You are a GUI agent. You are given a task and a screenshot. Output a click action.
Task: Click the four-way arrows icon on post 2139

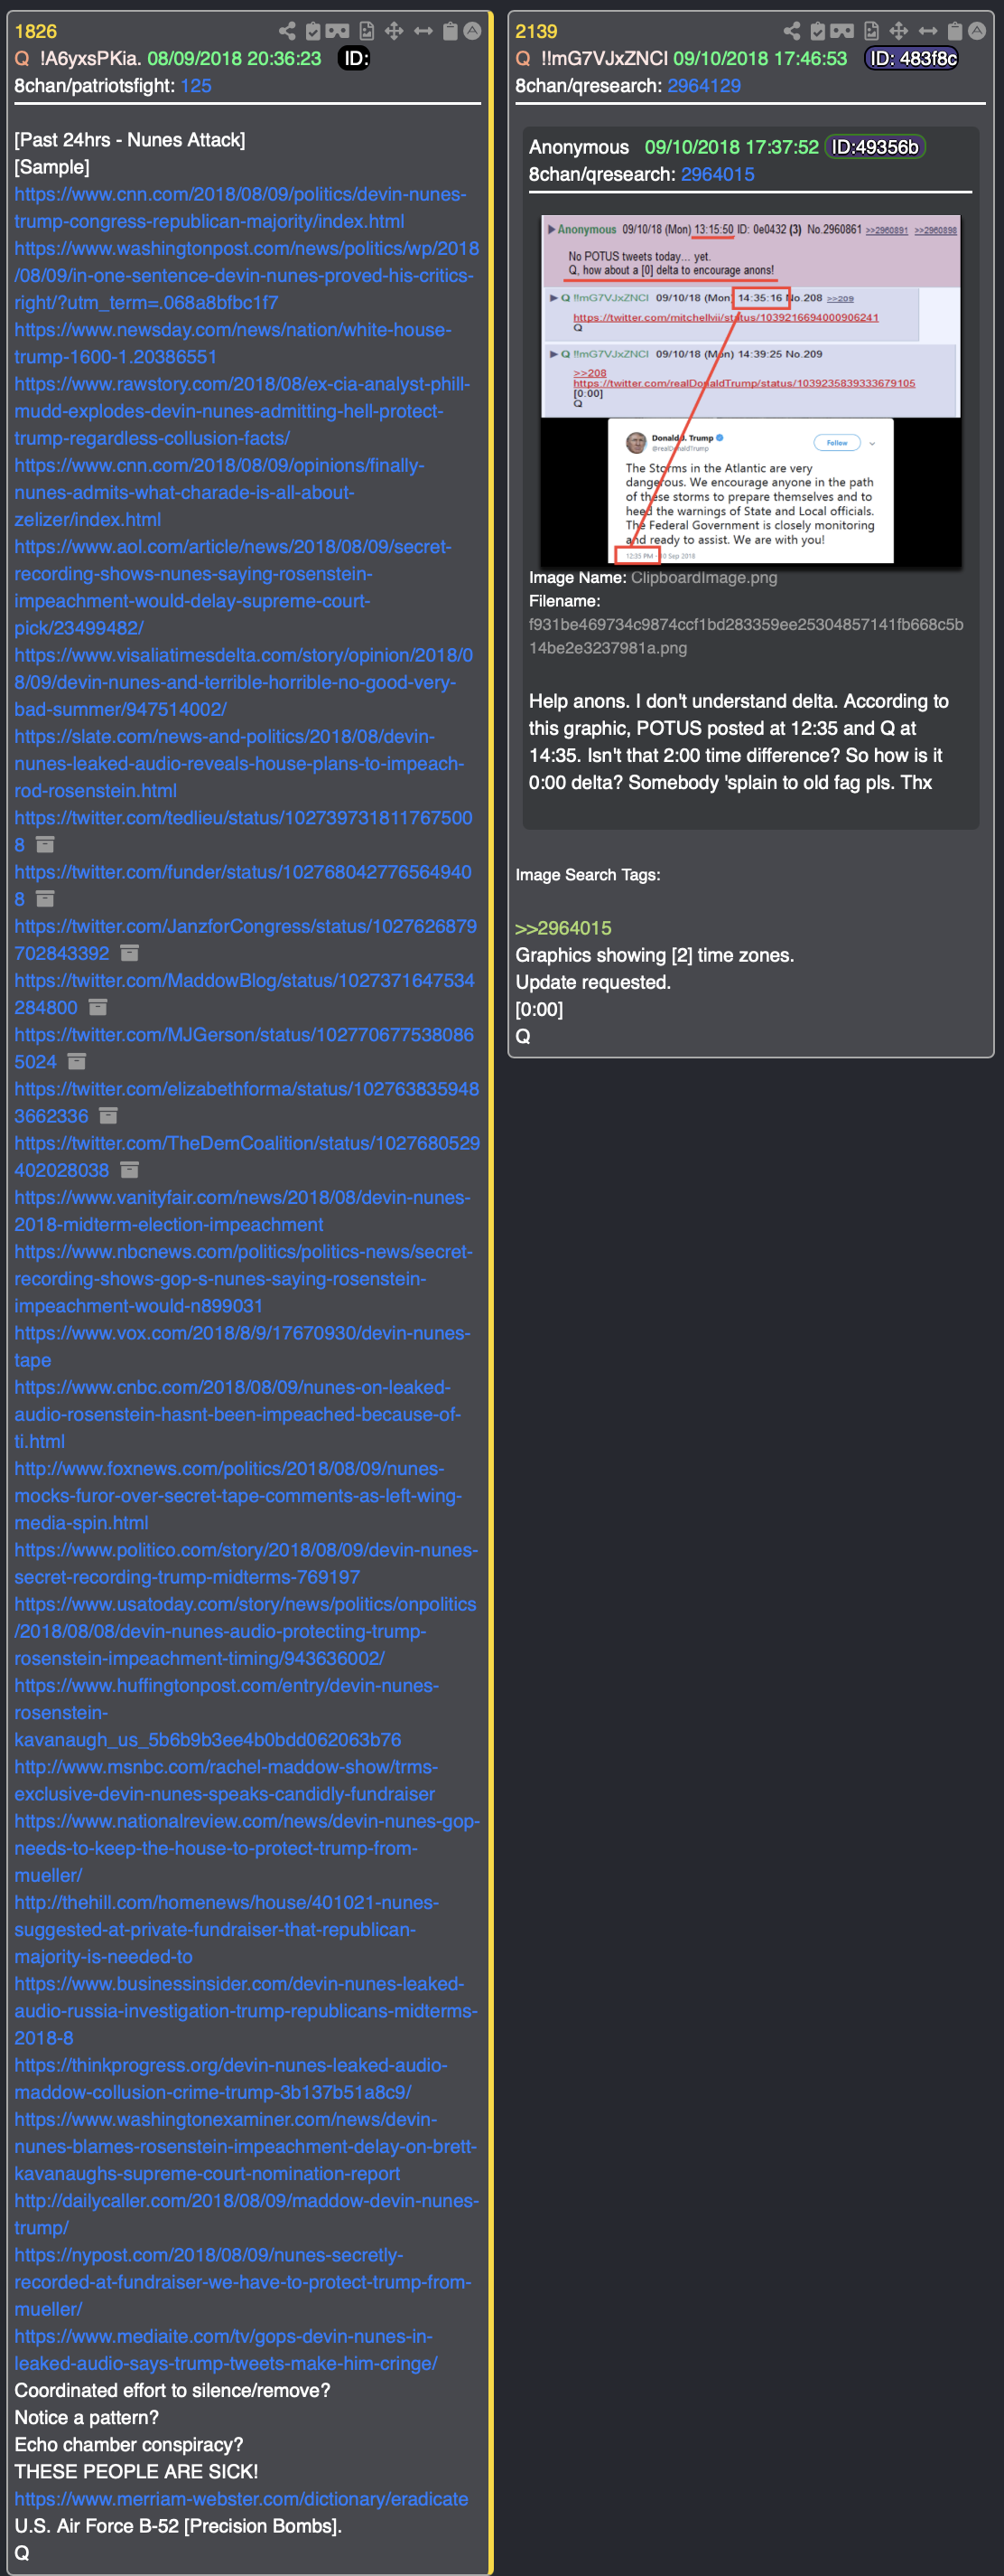[899, 31]
